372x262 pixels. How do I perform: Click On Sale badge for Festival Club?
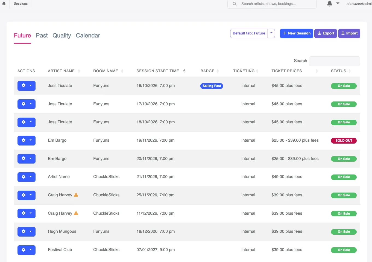(344, 250)
